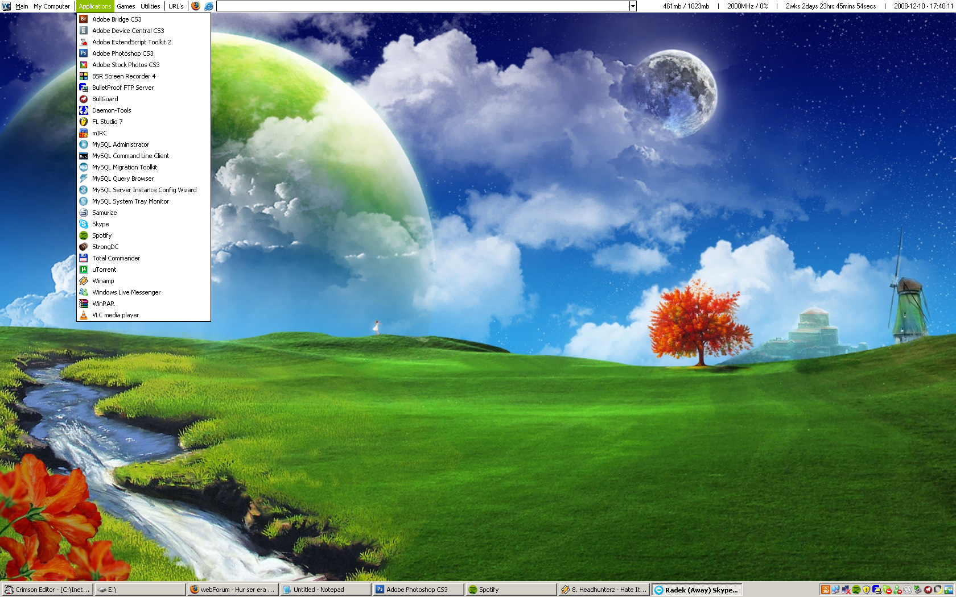Start MySQL System Tray Monitor

(x=144, y=201)
